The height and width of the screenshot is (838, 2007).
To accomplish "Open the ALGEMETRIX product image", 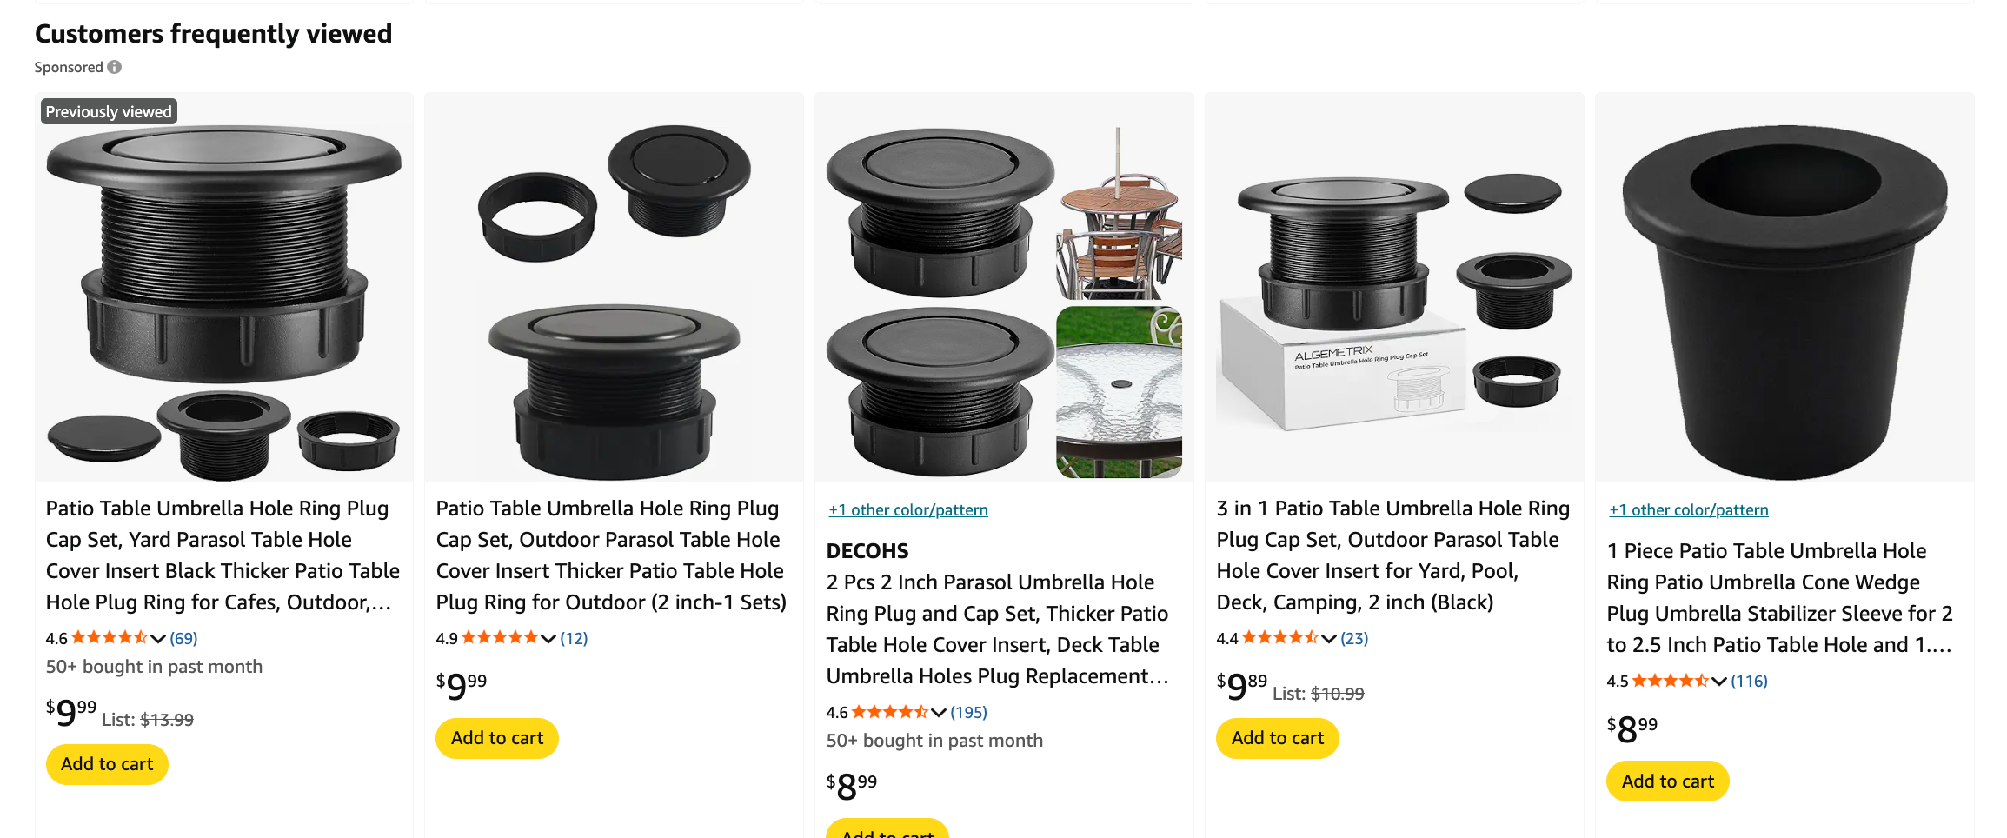I will (1393, 287).
